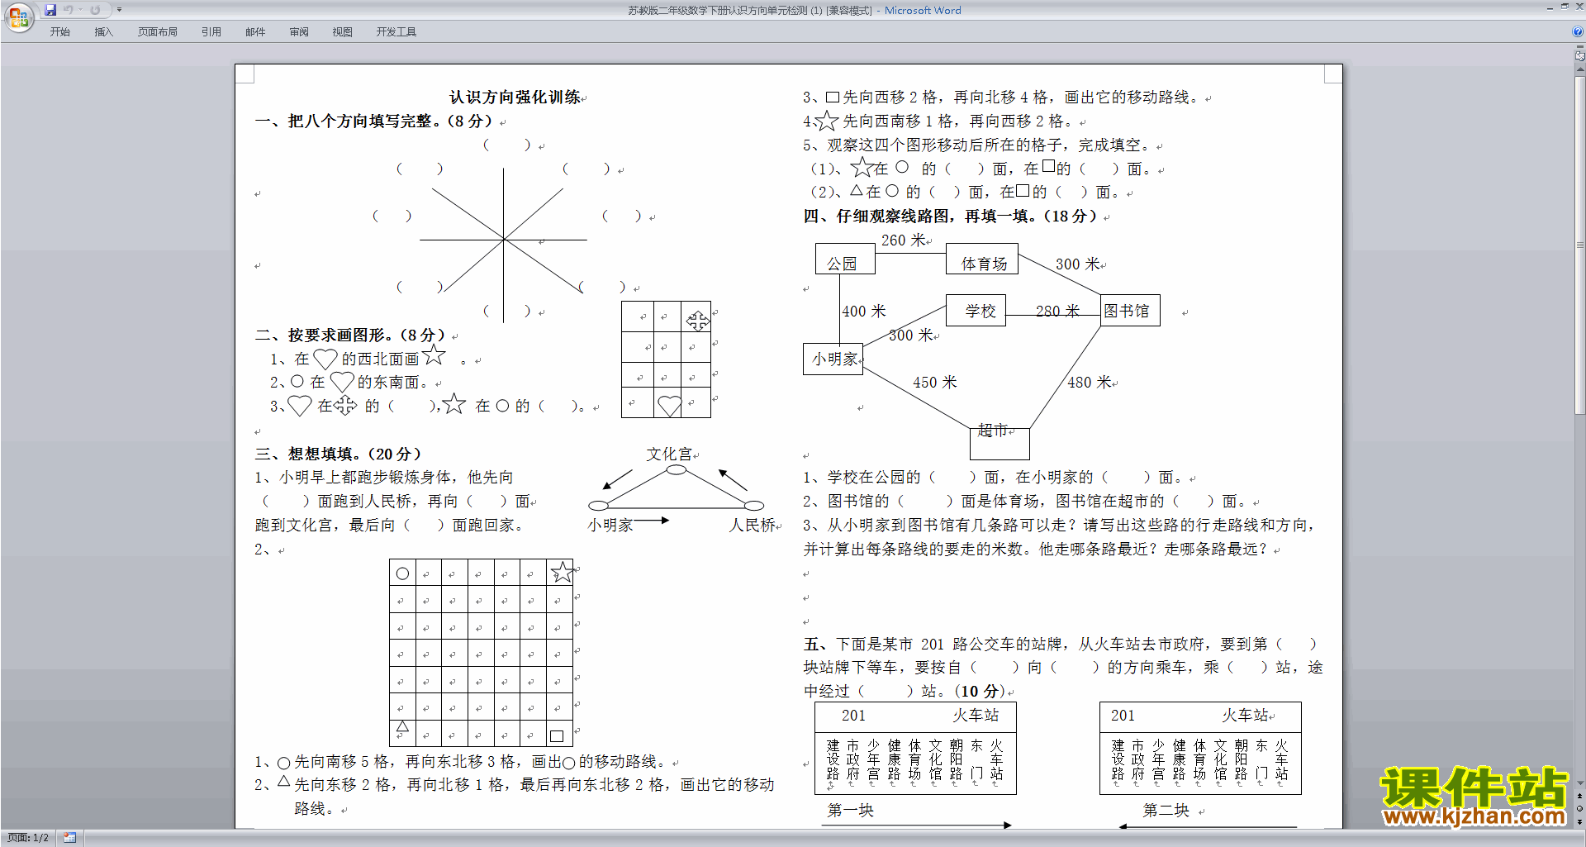Click the 人民桥 label

point(753,526)
